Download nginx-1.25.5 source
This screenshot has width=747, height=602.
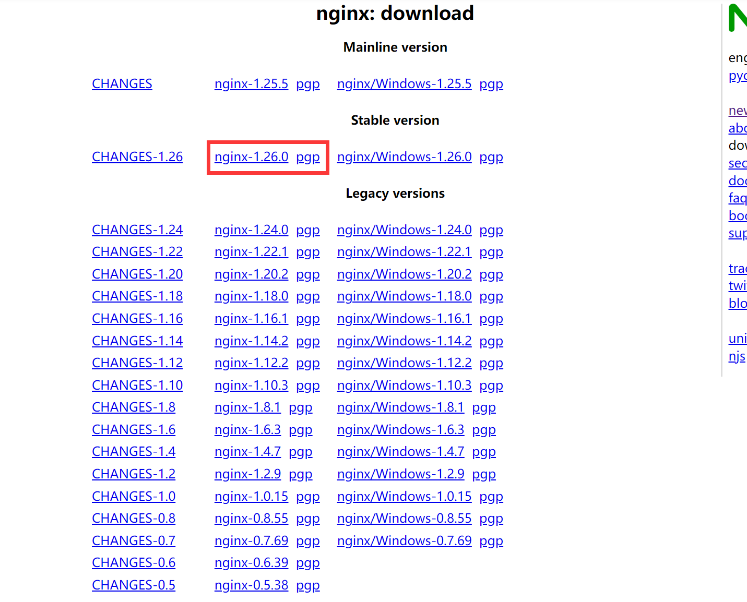pyautogui.click(x=251, y=84)
